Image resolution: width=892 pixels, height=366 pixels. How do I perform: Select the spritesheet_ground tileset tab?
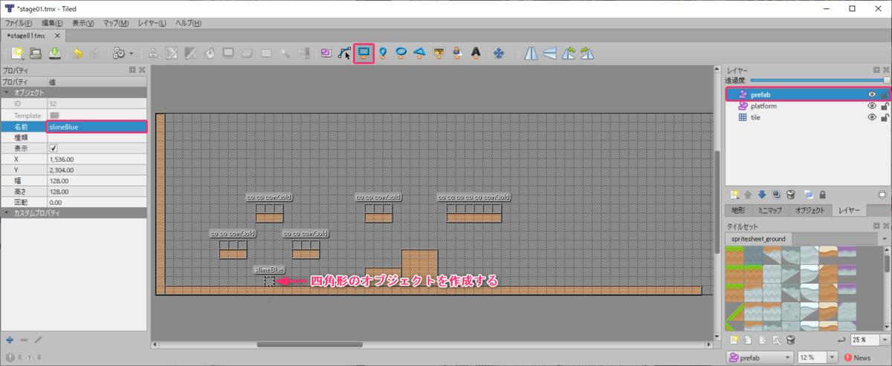pos(759,239)
